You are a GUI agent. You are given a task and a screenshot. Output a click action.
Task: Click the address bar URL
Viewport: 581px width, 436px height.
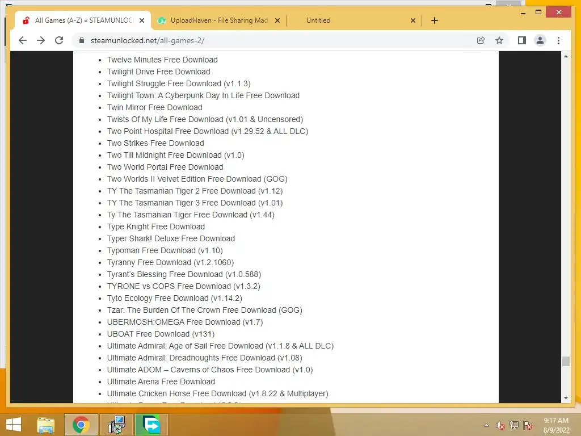click(x=148, y=40)
